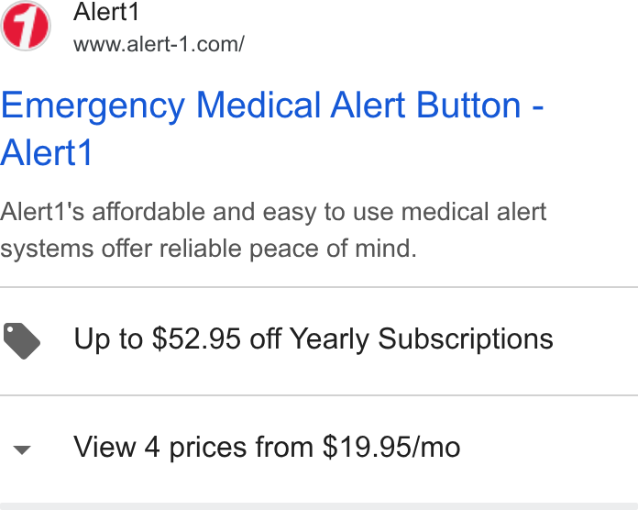Click the blue Alert1 title second line
This screenshot has height=510, width=638.
pyautogui.click(x=47, y=152)
